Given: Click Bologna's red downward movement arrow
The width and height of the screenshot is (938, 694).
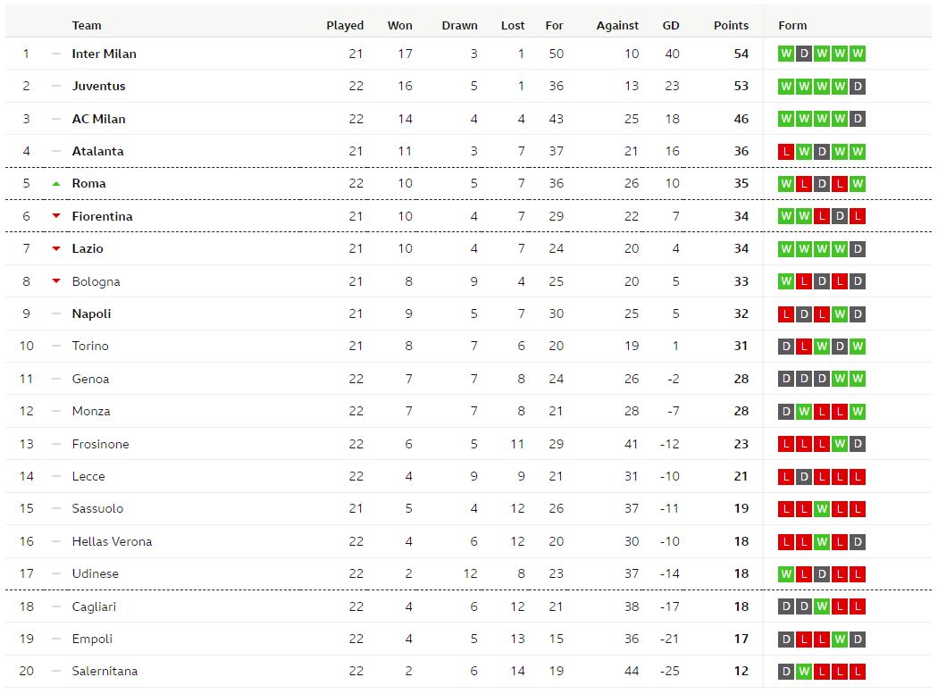Looking at the screenshot, I should pos(56,280).
